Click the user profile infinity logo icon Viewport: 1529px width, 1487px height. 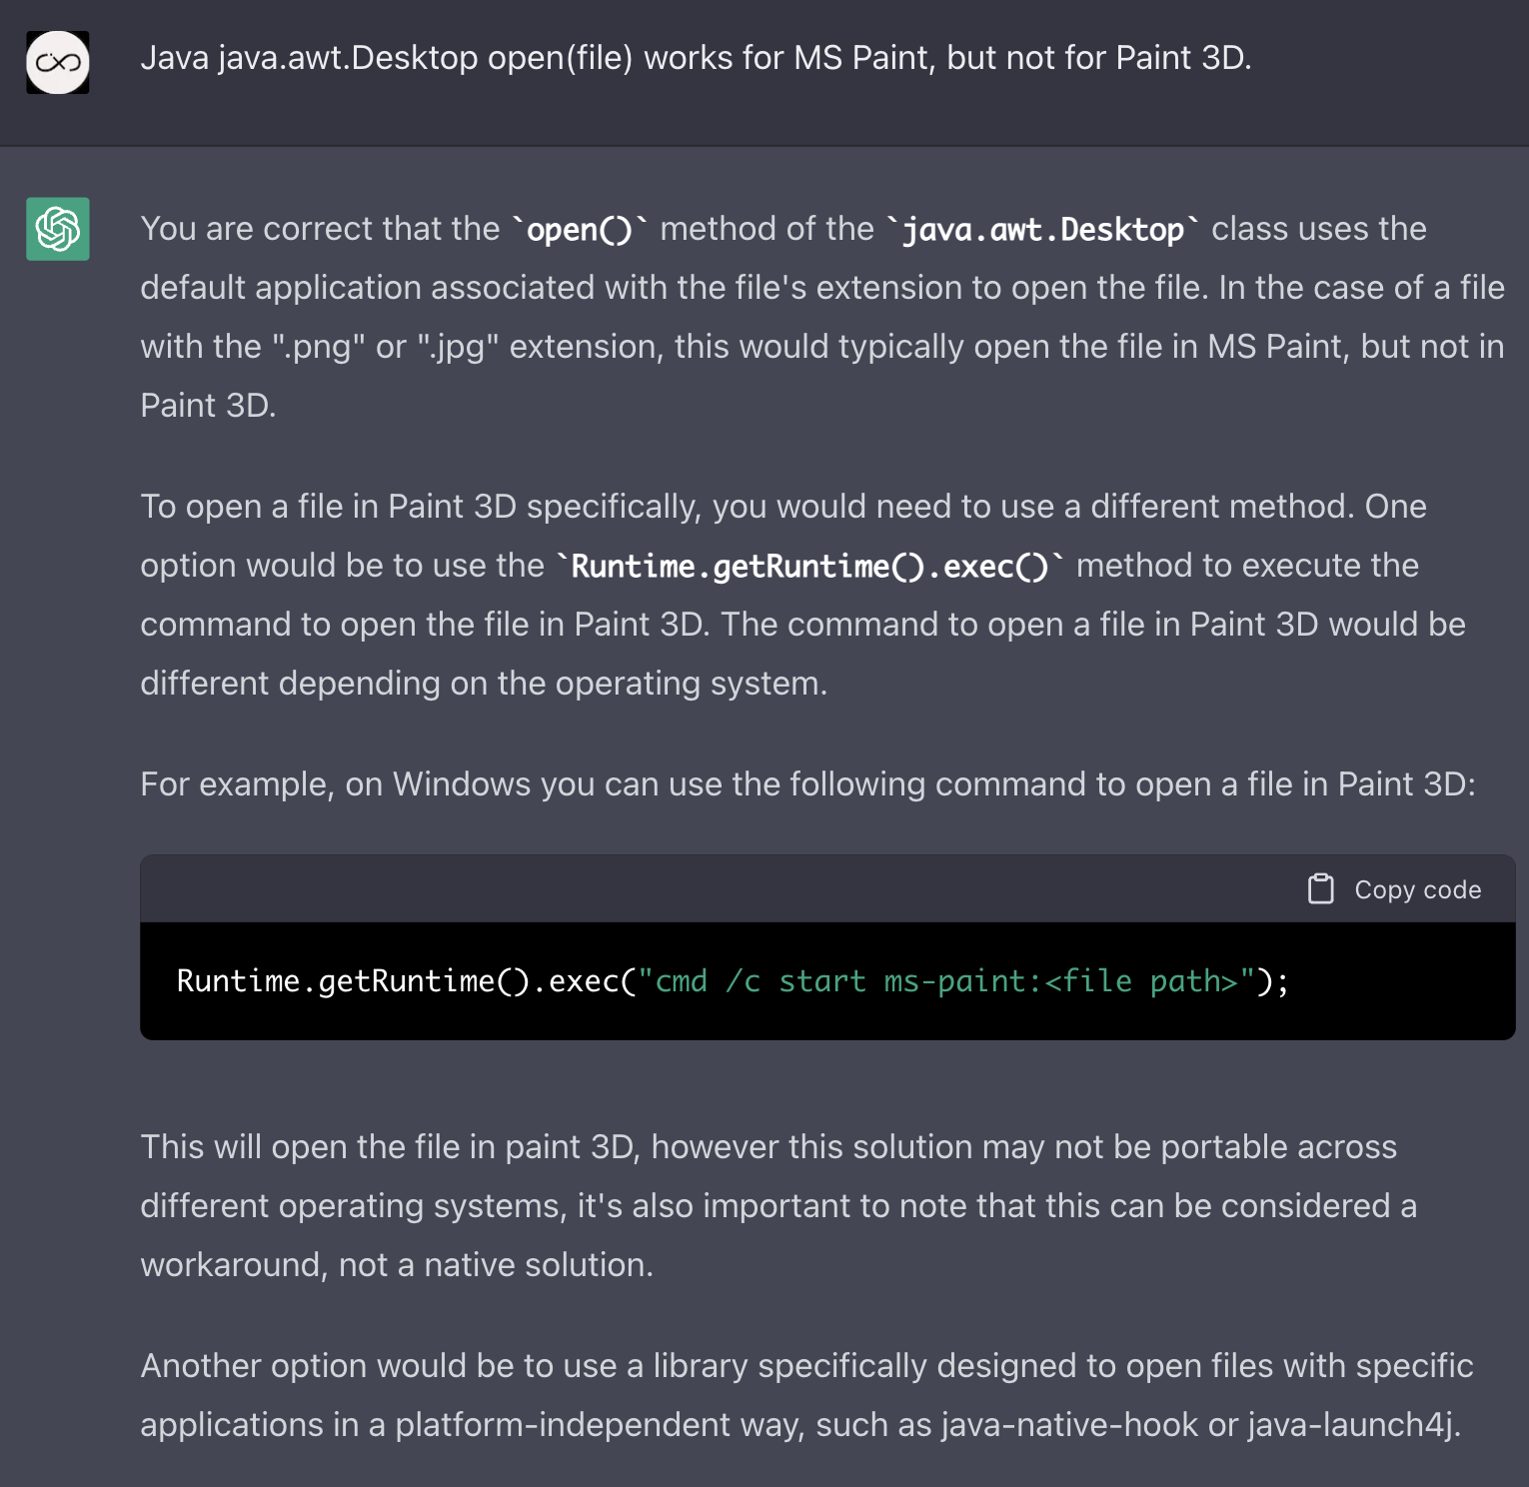[x=57, y=63]
